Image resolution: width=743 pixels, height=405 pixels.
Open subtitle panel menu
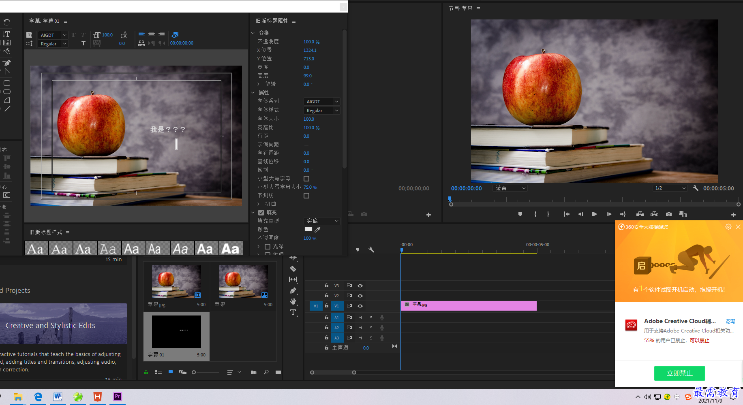[66, 21]
